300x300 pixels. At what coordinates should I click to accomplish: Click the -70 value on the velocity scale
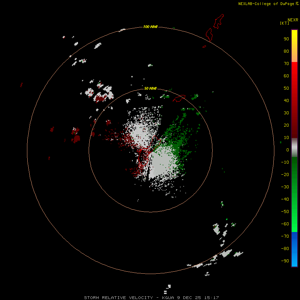click(285, 236)
